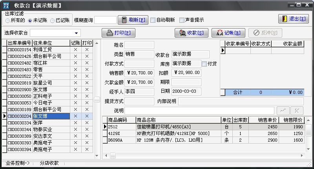
Task: Click the 模糊查询 search field
Action: pos(105,20)
